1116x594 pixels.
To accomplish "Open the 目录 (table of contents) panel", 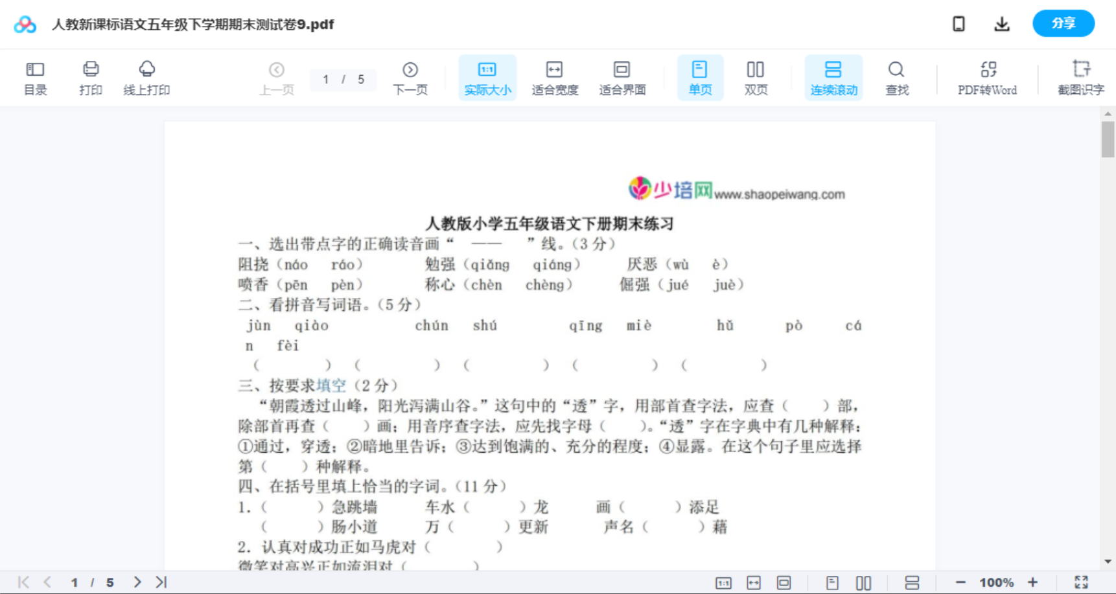I will click(35, 77).
